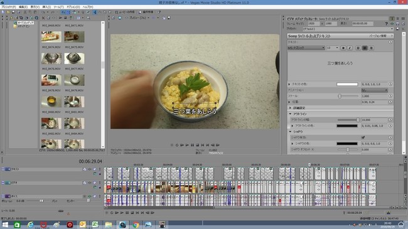Align title text to the left
The image size is (408, 229).
358,48
